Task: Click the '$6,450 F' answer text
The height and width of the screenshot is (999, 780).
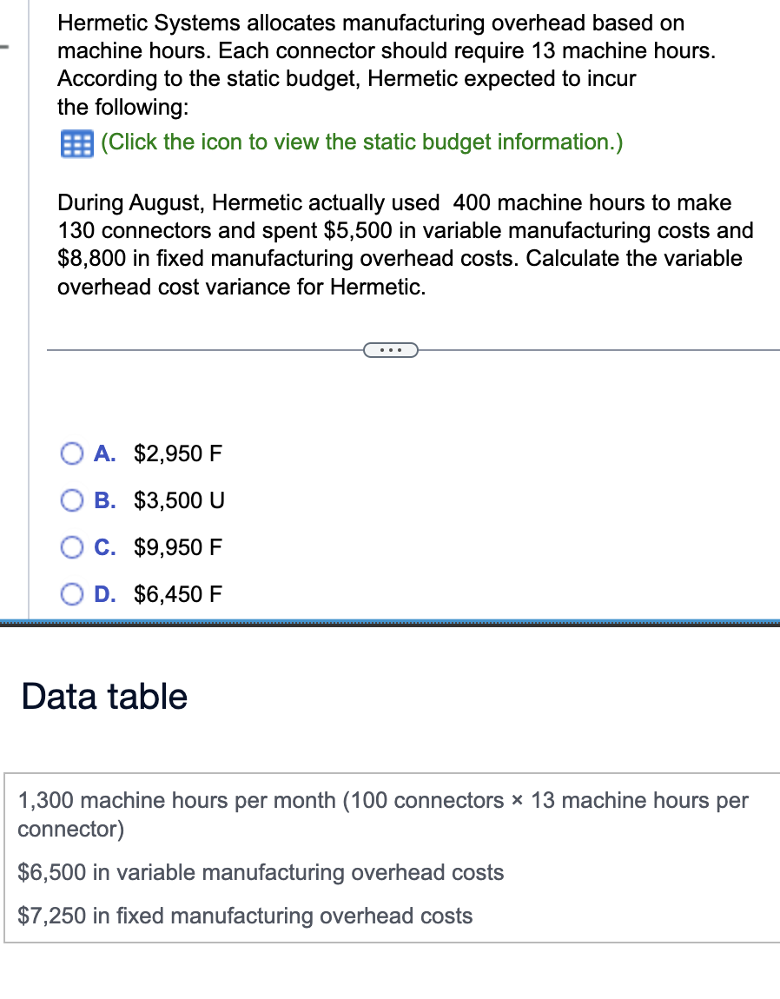Action: [178, 594]
